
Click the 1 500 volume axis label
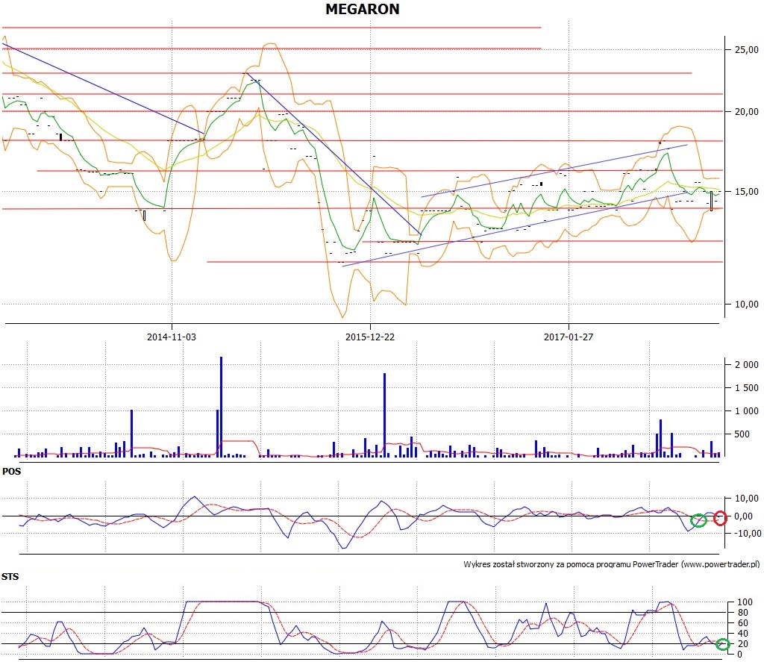(746, 388)
